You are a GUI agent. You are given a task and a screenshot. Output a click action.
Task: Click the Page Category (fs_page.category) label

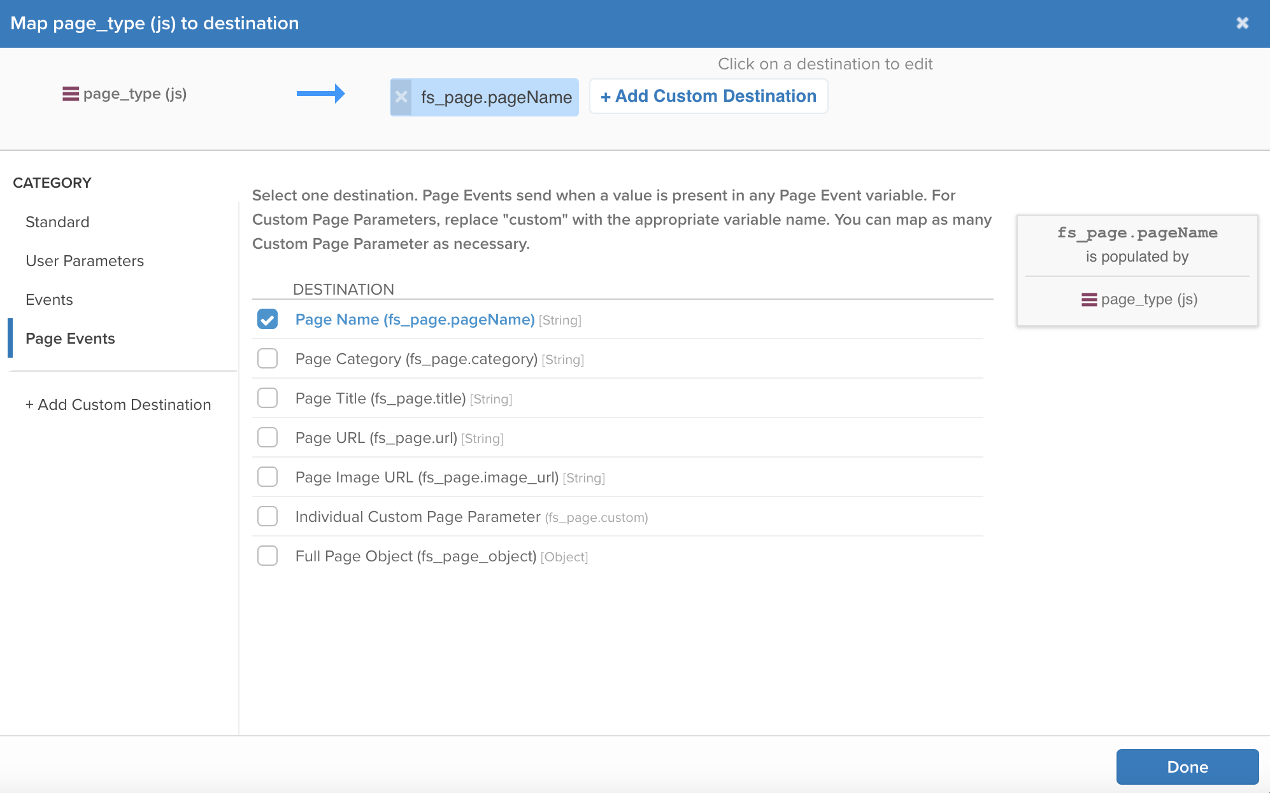(417, 359)
